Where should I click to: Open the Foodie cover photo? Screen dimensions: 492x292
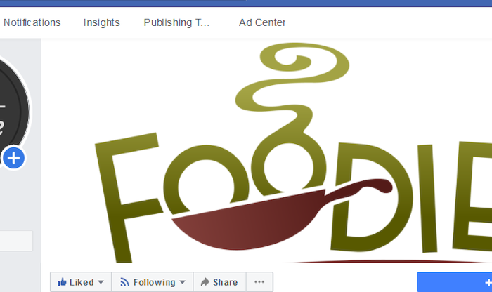(266, 151)
